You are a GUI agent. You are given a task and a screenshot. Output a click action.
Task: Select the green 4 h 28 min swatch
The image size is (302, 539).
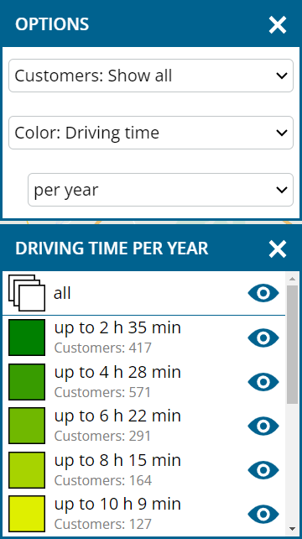(27, 381)
